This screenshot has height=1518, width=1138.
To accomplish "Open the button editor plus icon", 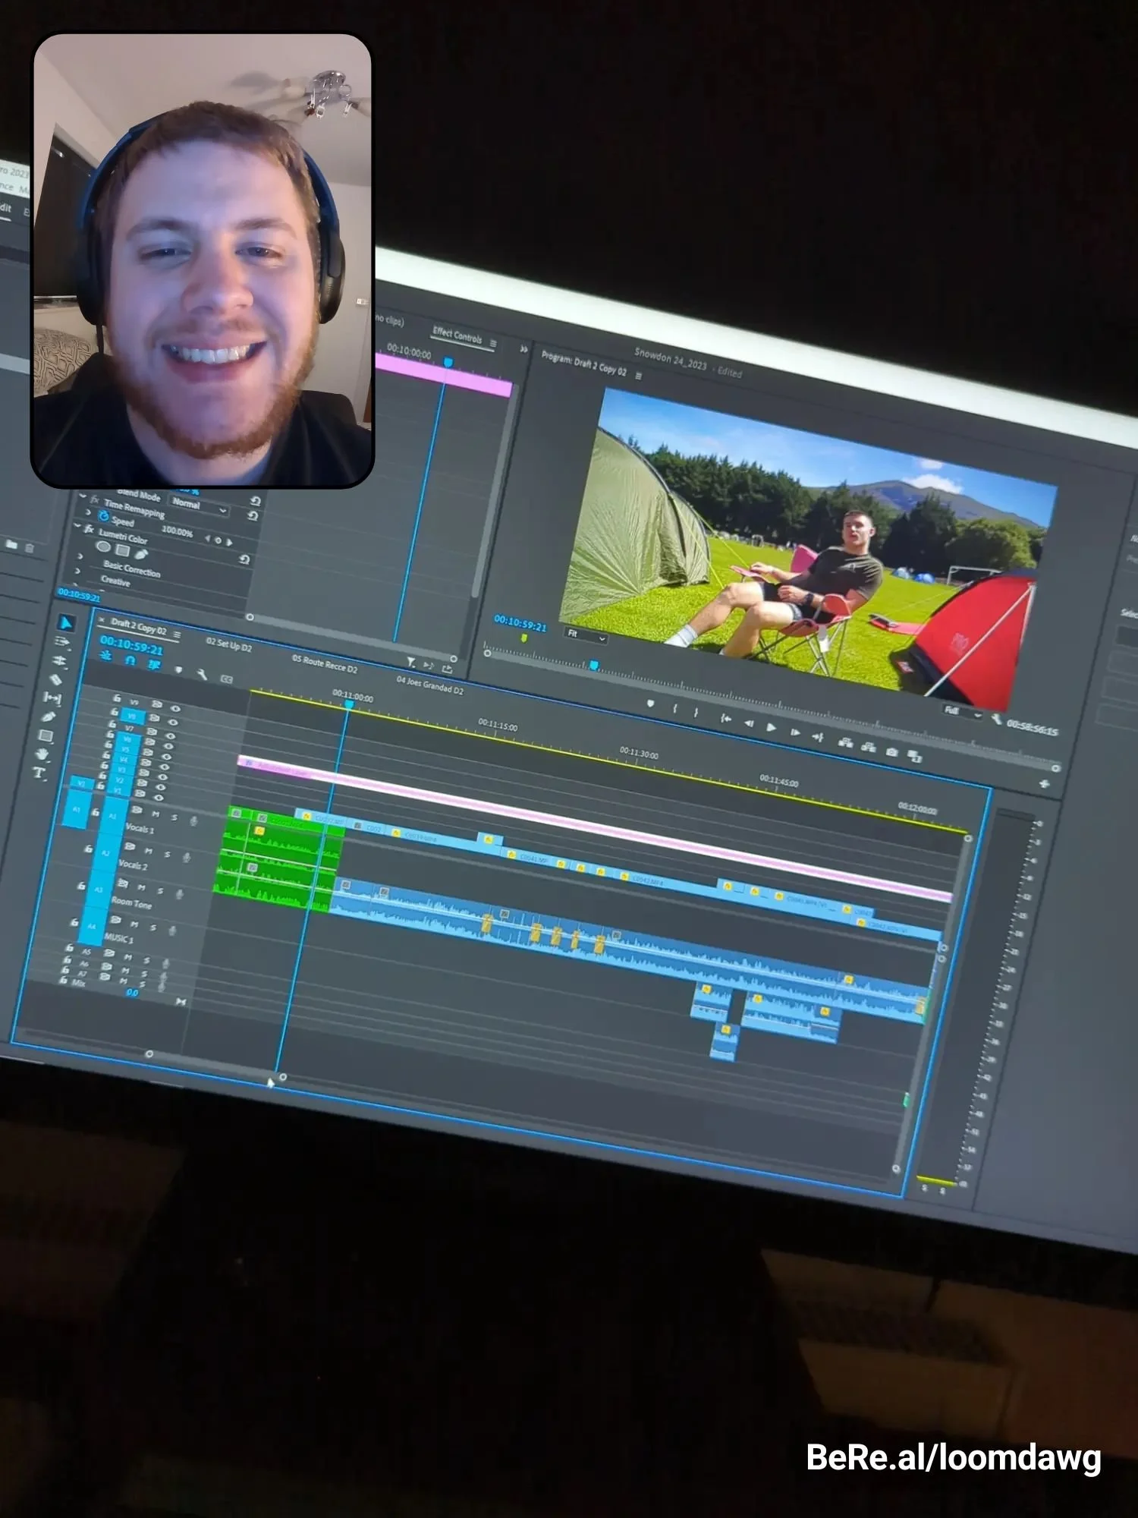I will [x=1045, y=783].
